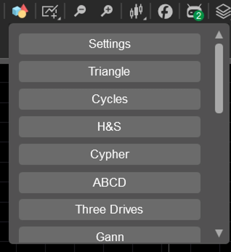Screen dimensions: 231x252
Task: Click the layers stack icon
Action: pos(223,12)
